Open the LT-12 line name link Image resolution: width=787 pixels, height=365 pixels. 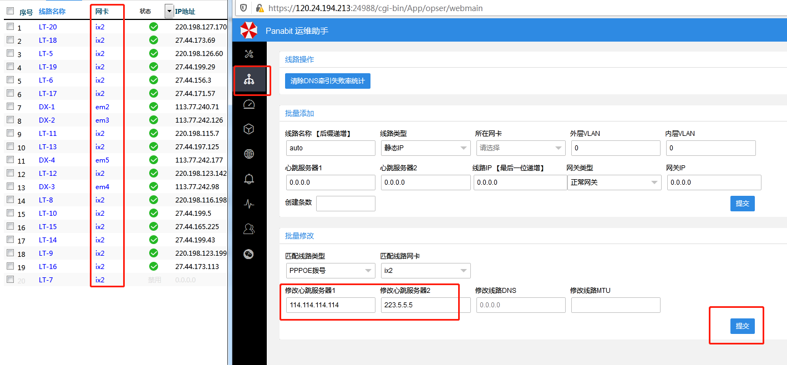[x=48, y=174]
